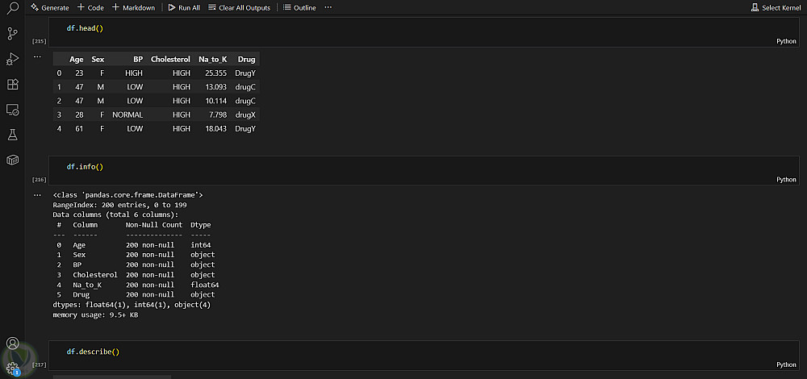The width and height of the screenshot is (807, 379).
Task: Run All notebook cells
Action: coord(184,7)
